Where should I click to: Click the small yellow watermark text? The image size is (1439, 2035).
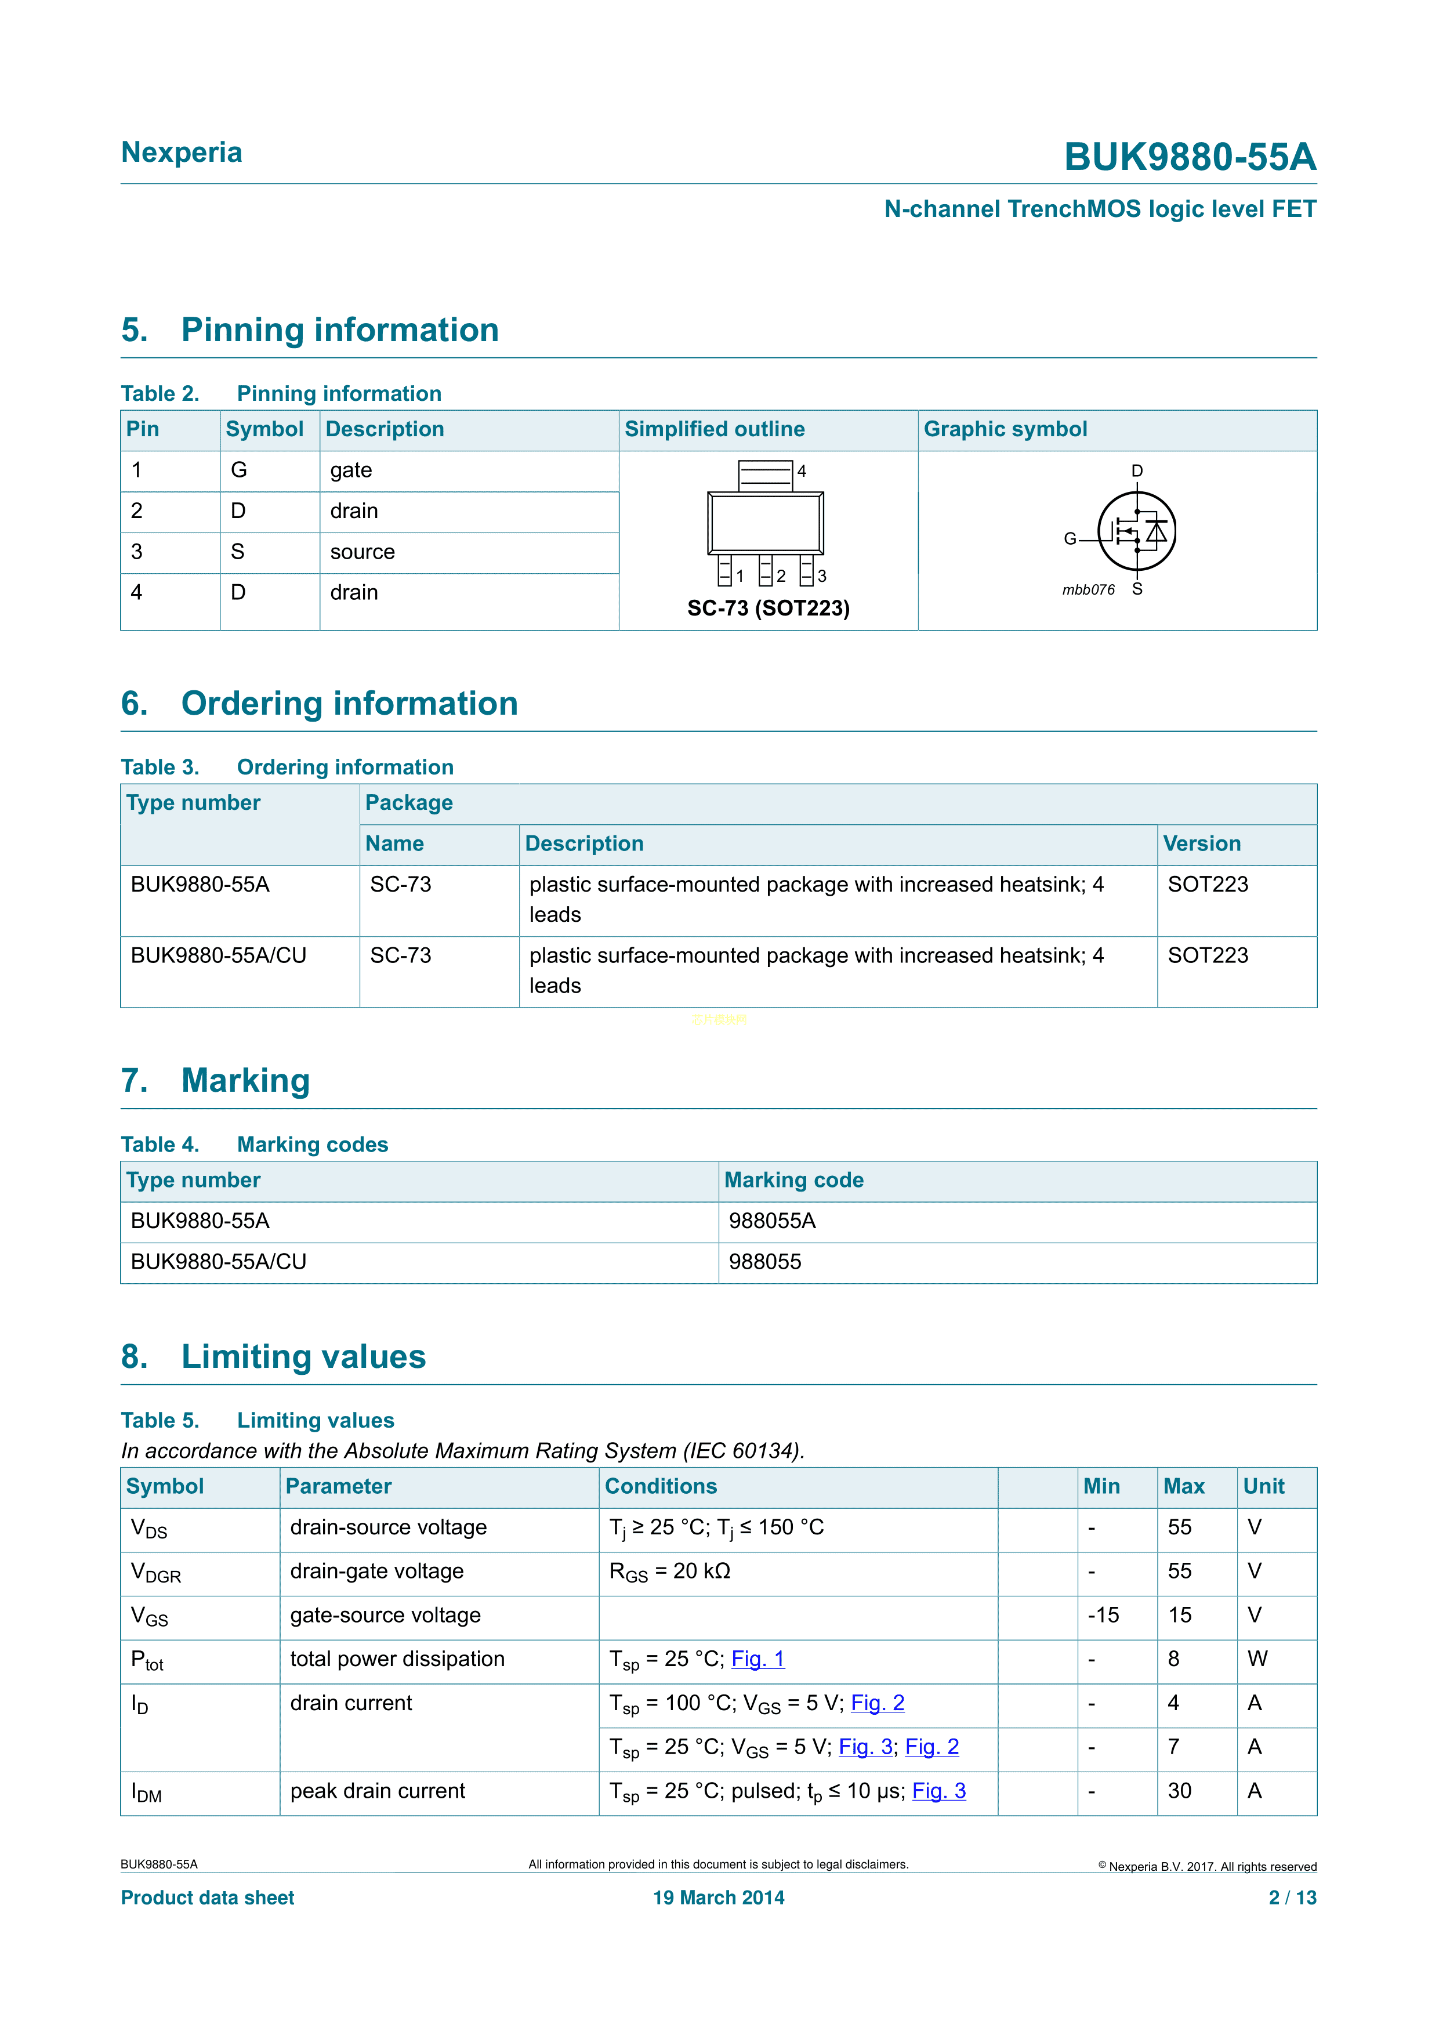coord(719,1019)
